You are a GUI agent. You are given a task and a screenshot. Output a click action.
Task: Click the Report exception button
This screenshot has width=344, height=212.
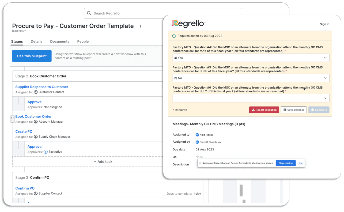(264, 110)
